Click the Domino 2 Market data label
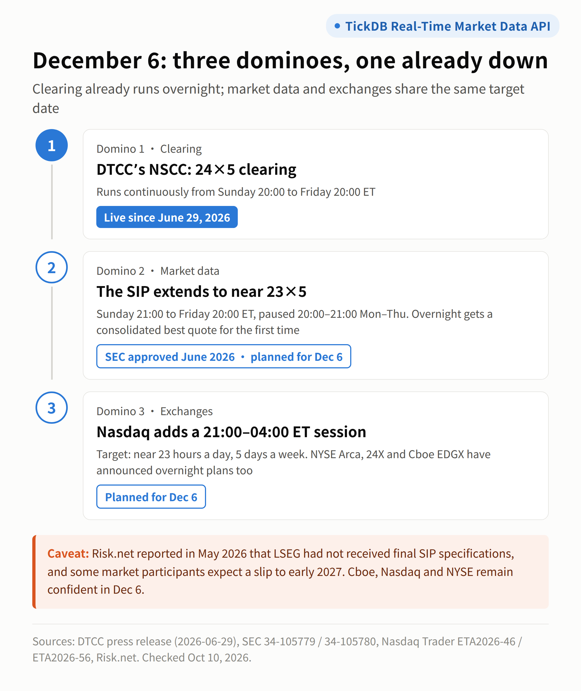This screenshot has height=691, width=581. click(x=158, y=271)
